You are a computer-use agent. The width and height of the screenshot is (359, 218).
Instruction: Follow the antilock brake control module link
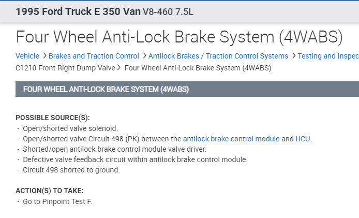point(231,139)
